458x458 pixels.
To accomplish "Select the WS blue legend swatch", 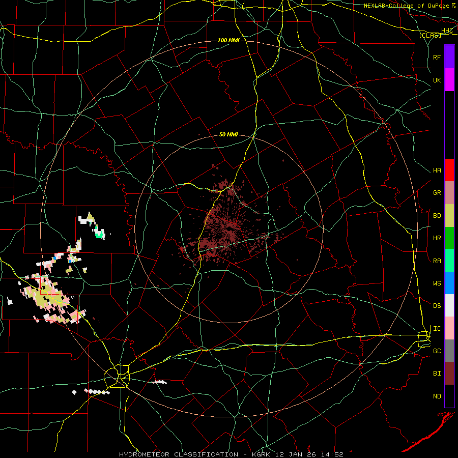I will pyautogui.click(x=449, y=283).
